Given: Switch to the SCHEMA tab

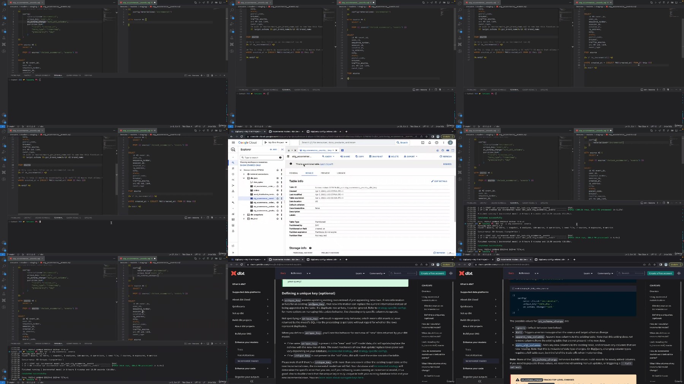Looking at the screenshot, I should (293, 173).
